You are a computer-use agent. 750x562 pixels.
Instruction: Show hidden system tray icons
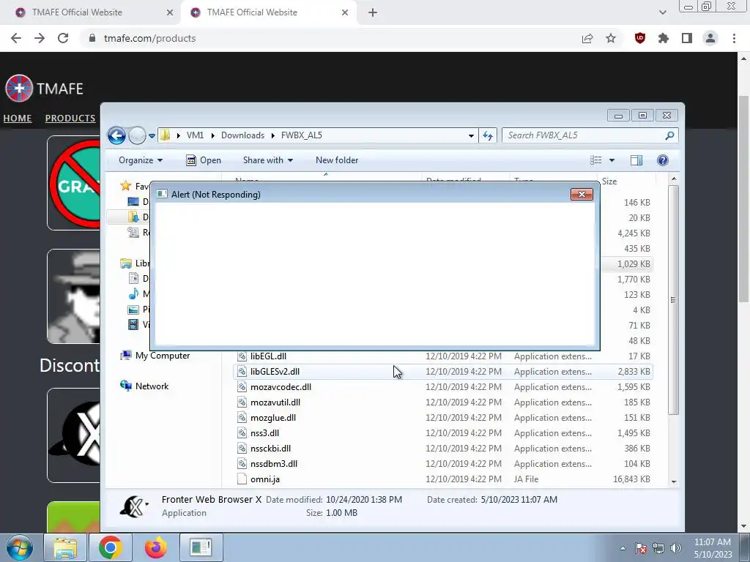click(x=623, y=548)
